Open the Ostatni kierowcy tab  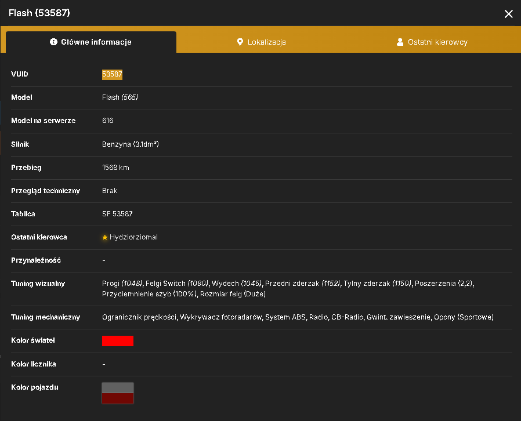click(x=432, y=42)
